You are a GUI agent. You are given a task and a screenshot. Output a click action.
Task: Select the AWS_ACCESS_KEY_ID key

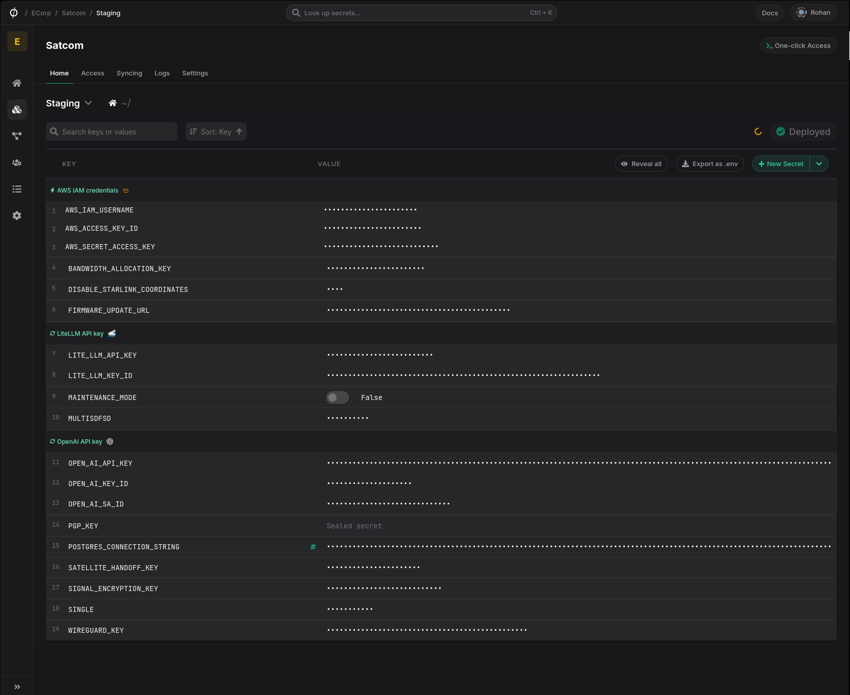coord(101,229)
